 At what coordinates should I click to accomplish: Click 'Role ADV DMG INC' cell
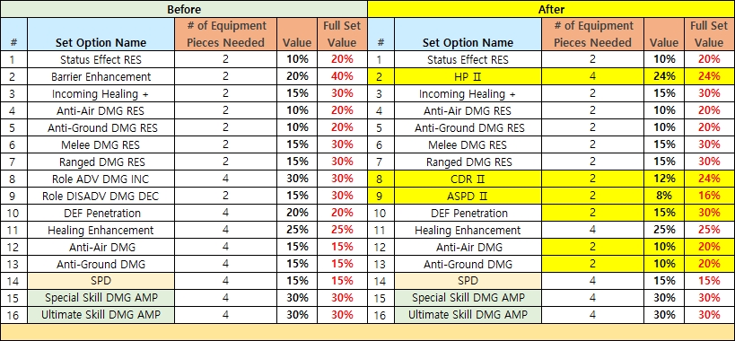click(x=101, y=179)
